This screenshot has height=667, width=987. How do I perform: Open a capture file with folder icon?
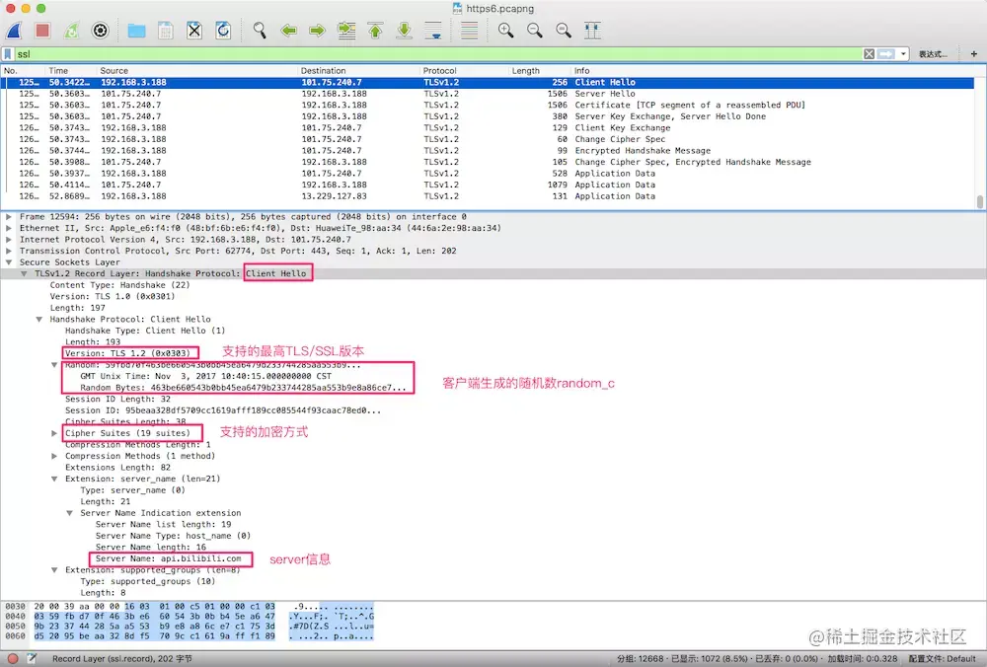pyautogui.click(x=136, y=31)
